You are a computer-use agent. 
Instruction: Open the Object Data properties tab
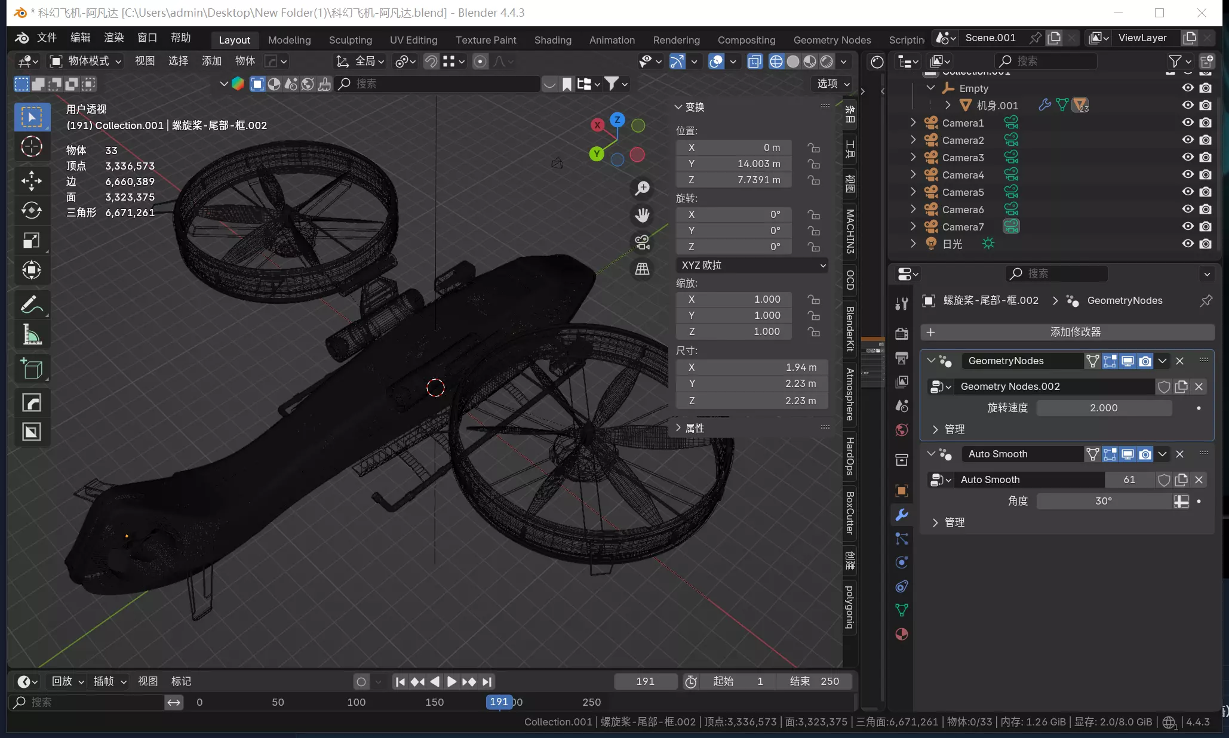coord(902,610)
